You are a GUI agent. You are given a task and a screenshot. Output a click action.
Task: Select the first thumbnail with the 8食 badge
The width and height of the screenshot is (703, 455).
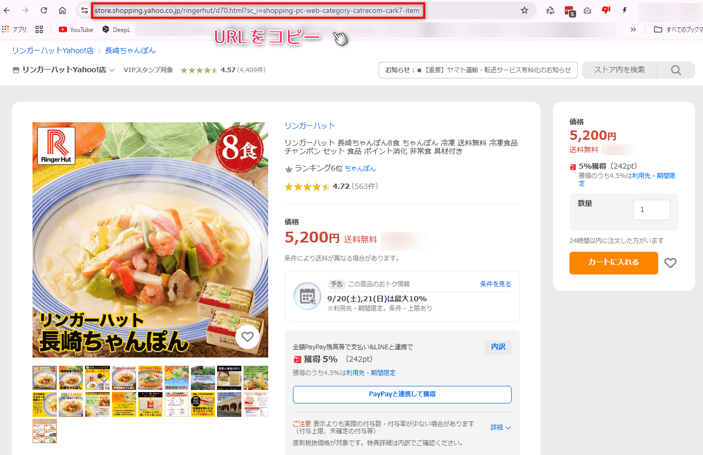coord(44,378)
